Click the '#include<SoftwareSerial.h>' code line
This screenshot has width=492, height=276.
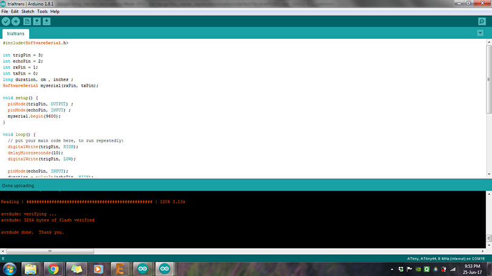(x=35, y=43)
